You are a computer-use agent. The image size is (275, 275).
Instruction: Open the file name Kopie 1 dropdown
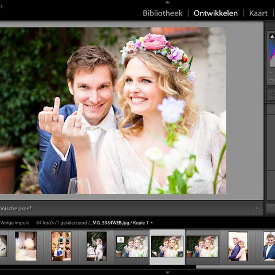click(152, 223)
